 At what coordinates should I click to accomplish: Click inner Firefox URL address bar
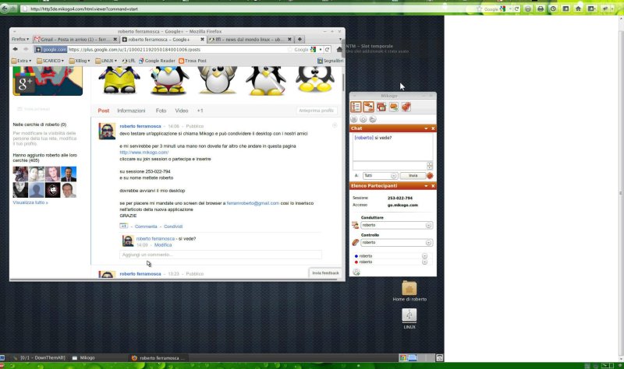point(177,49)
